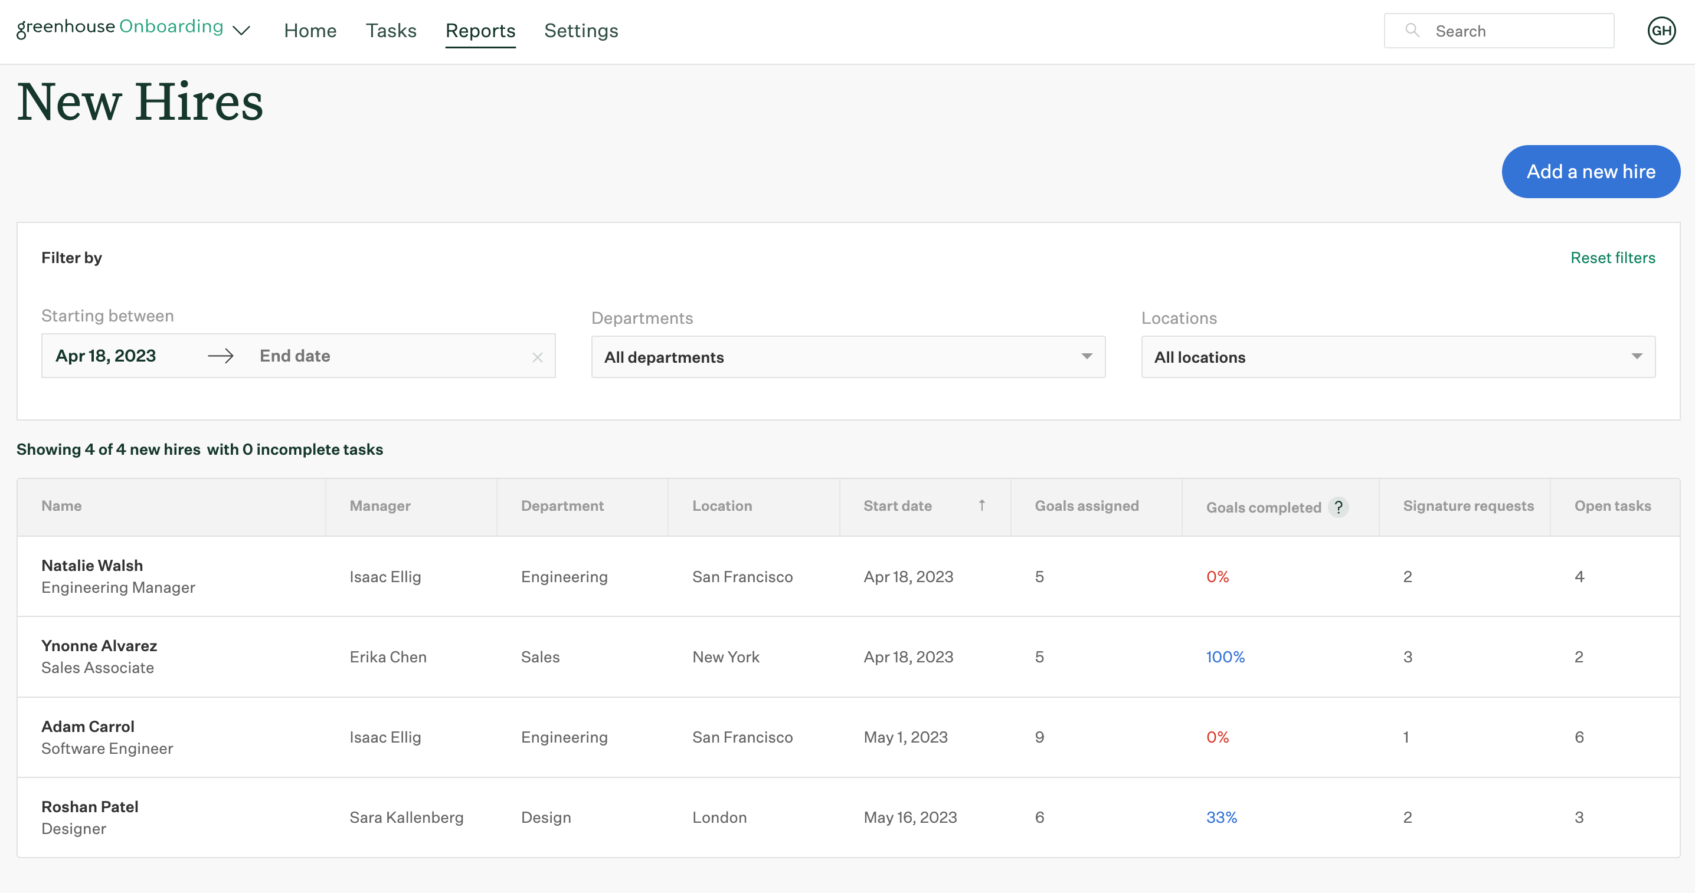Open the Greenhouse Onboarding product switcher chevron

pyautogui.click(x=242, y=30)
